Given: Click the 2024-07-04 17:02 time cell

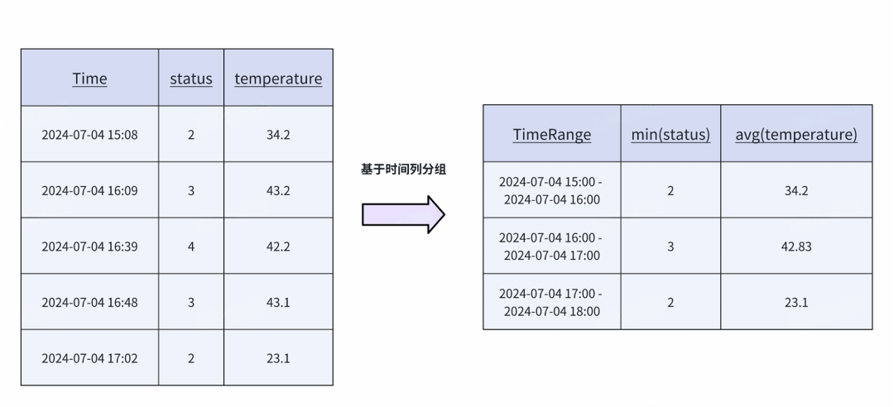Looking at the screenshot, I should tap(89, 358).
